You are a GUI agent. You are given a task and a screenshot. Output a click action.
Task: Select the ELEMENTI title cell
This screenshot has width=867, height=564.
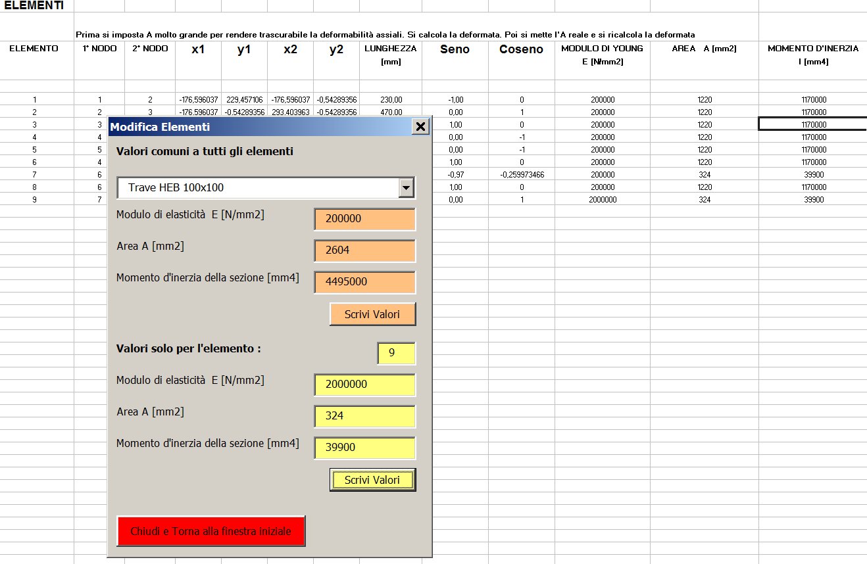(x=37, y=6)
